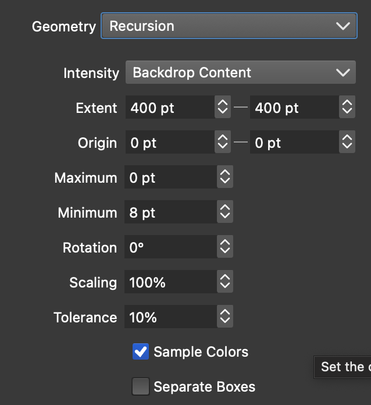
Task: Click the Maximum stepper arrows
Action: click(x=225, y=177)
